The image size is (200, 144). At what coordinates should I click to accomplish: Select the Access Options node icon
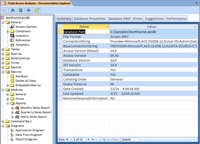click(x=12, y=27)
